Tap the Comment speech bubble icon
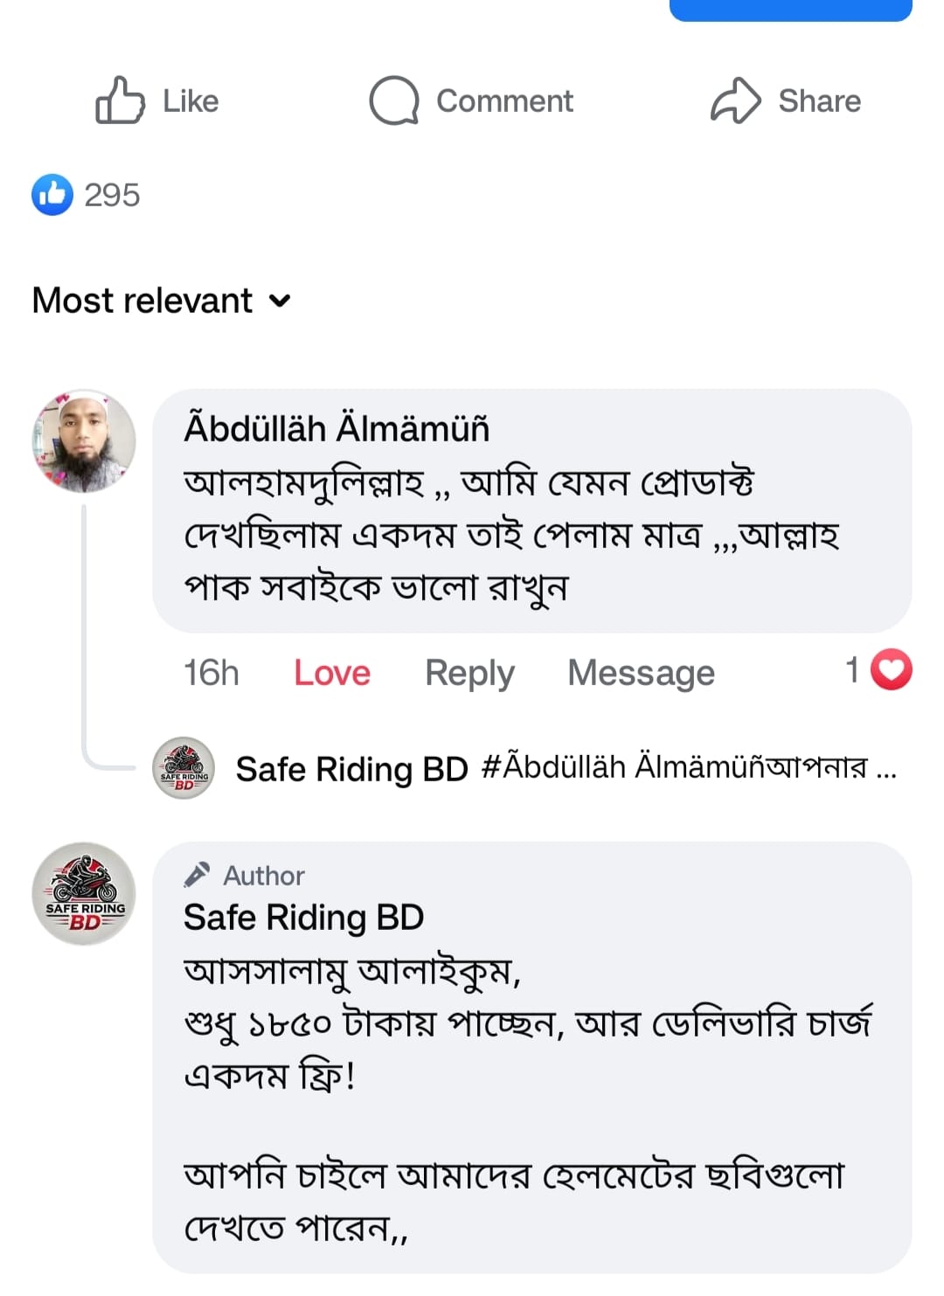 (x=393, y=100)
